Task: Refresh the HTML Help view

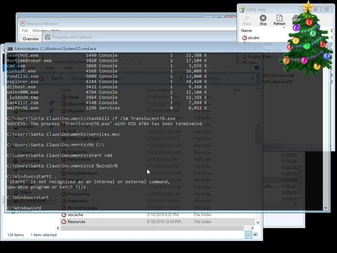Action: pos(279,20)
